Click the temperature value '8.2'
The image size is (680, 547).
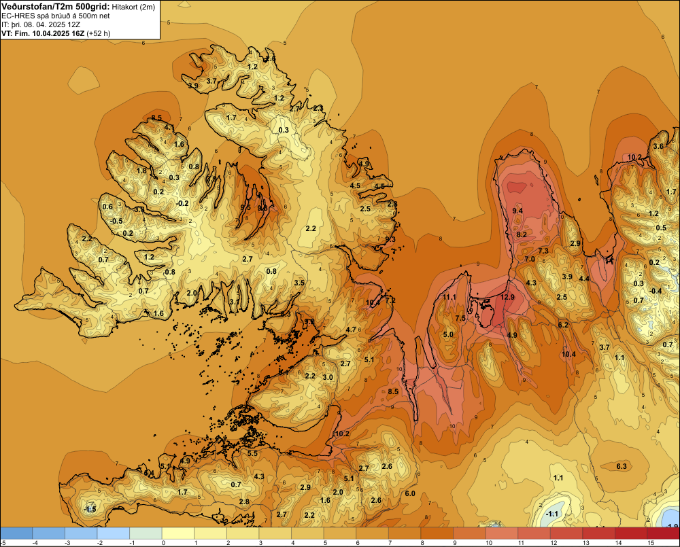coord(522,234)
